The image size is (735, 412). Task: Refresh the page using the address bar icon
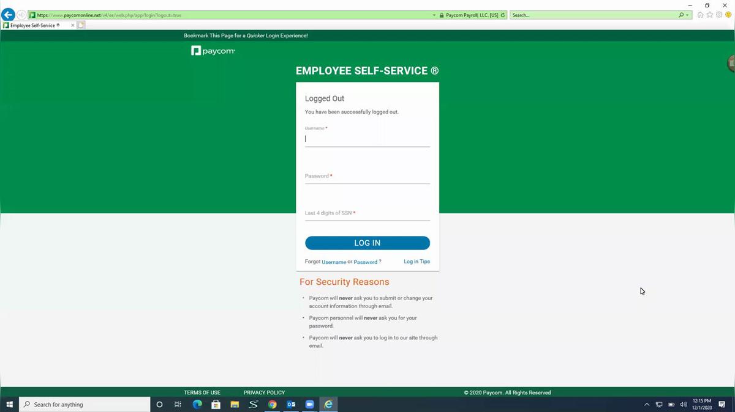pos(503,15)
